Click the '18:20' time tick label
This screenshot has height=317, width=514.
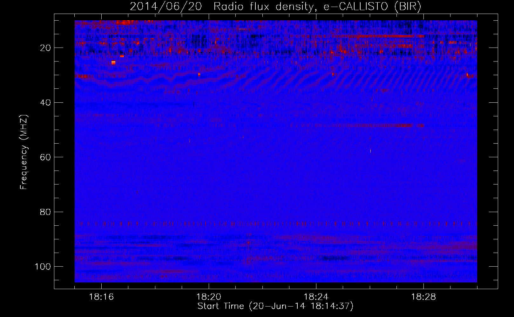209,297
